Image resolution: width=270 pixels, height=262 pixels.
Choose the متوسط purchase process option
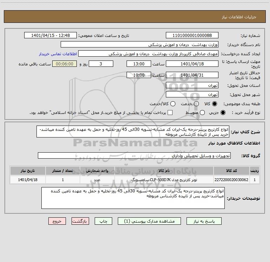pos(202,113)
